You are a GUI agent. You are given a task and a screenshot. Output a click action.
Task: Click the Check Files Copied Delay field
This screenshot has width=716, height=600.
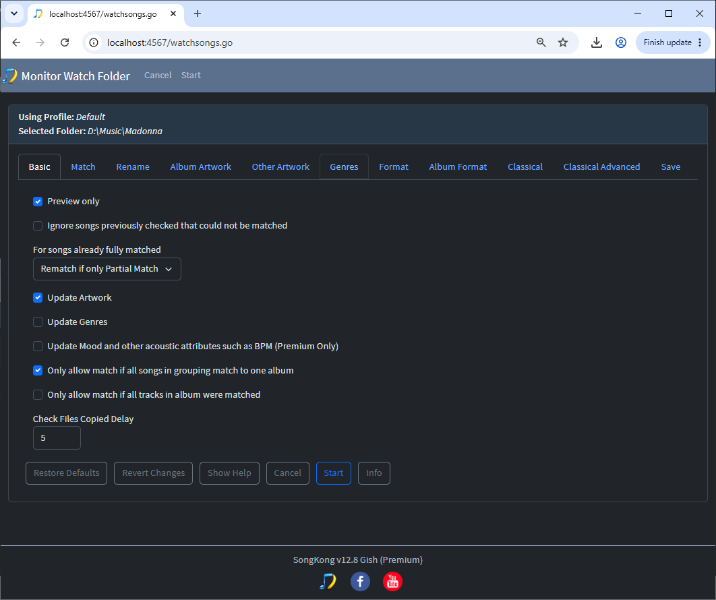coord(57,438)
